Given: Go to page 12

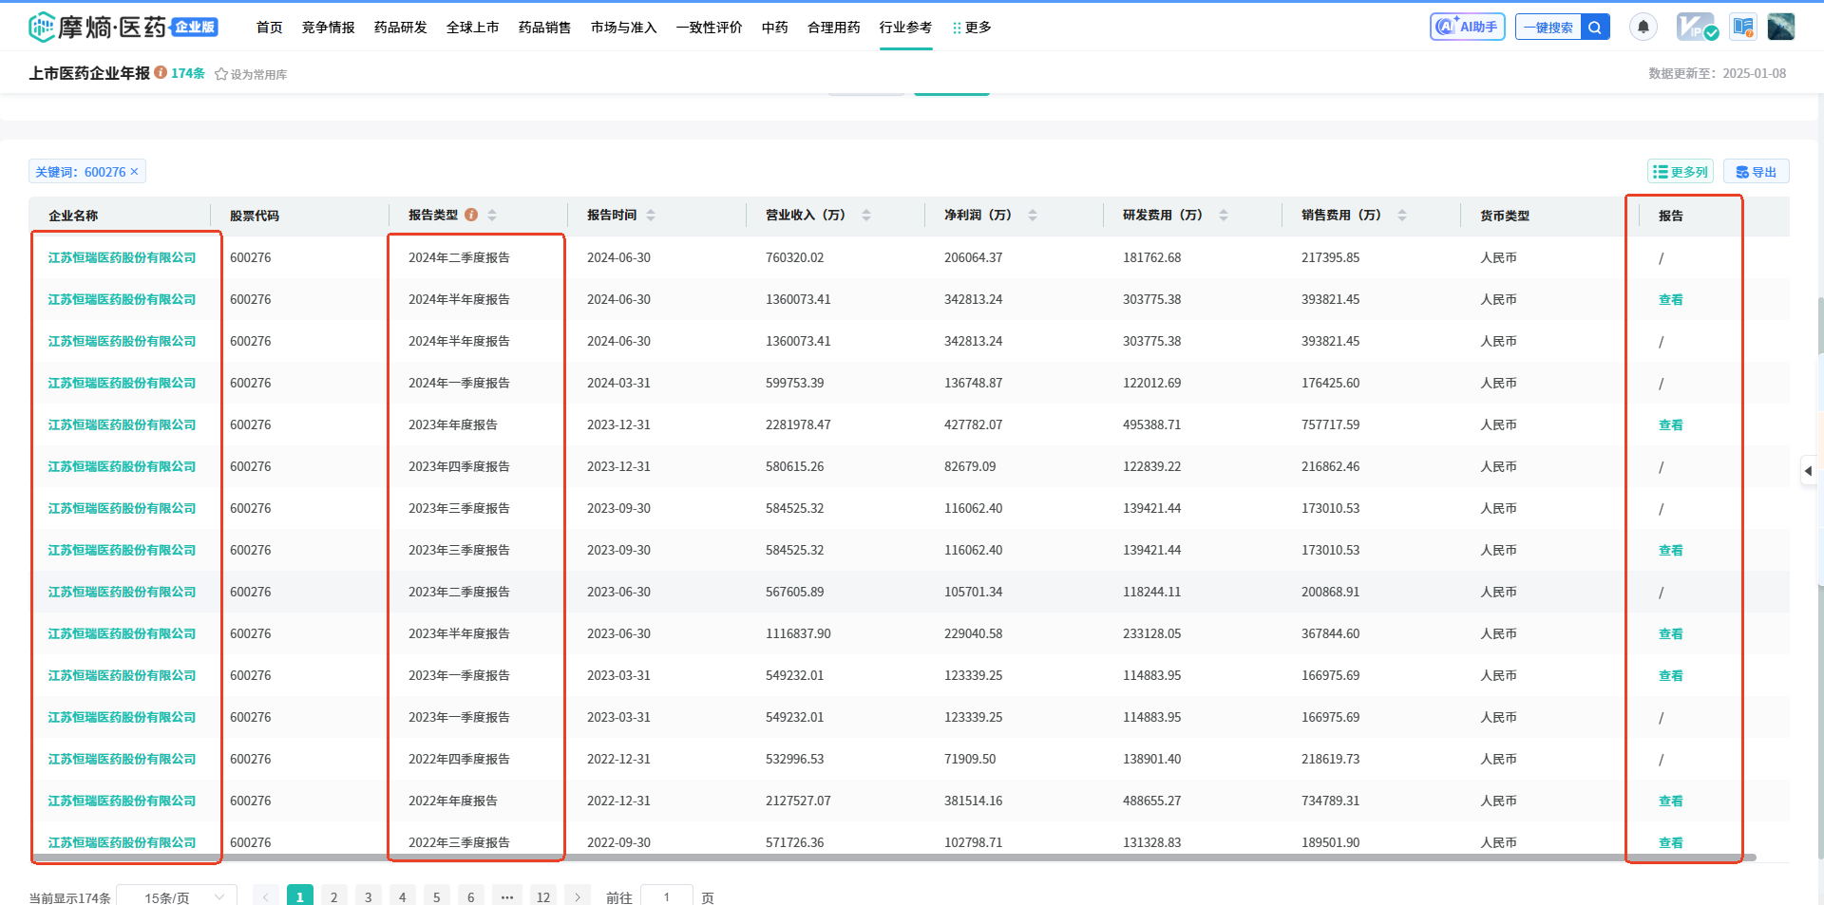Looking at the screenshot, I should pos(543,896).
